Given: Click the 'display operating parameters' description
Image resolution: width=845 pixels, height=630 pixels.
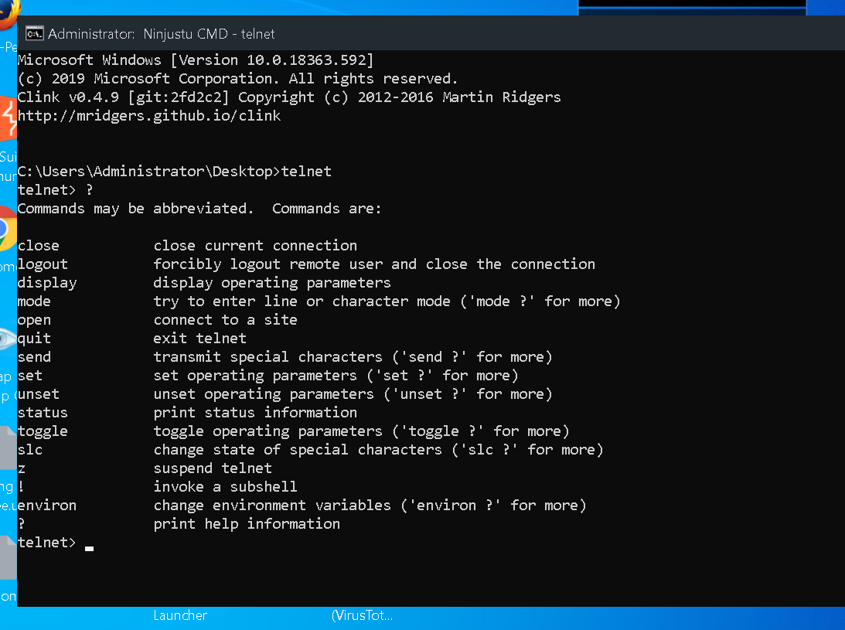Looking at the screenshot, I should [x=272, y=282].
